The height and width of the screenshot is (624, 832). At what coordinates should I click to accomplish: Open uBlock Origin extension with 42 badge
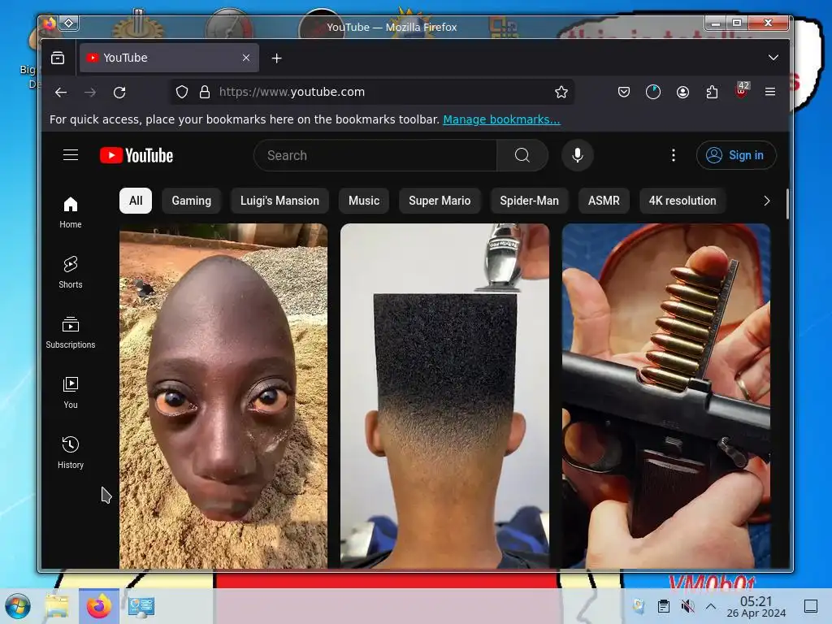[741, 91]
